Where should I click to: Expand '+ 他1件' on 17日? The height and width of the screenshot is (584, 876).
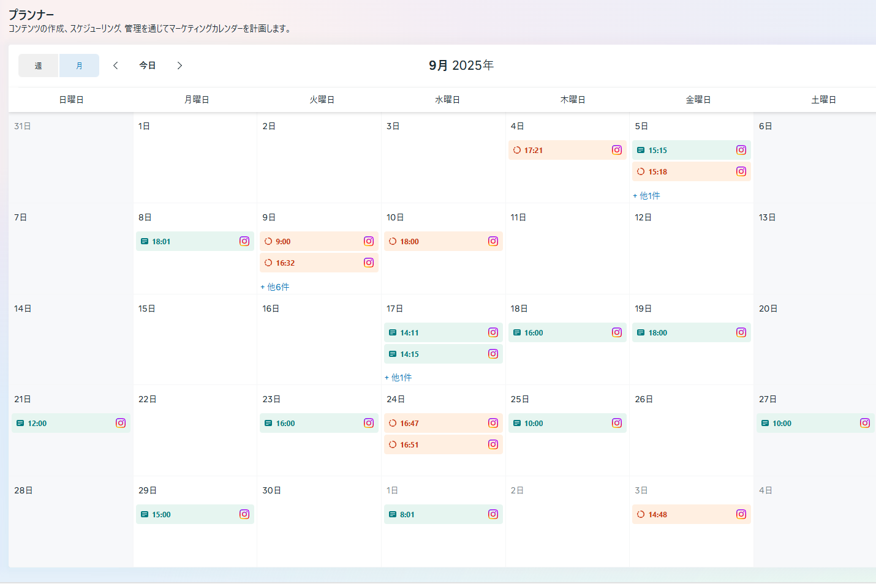click(x=398, y=377)
